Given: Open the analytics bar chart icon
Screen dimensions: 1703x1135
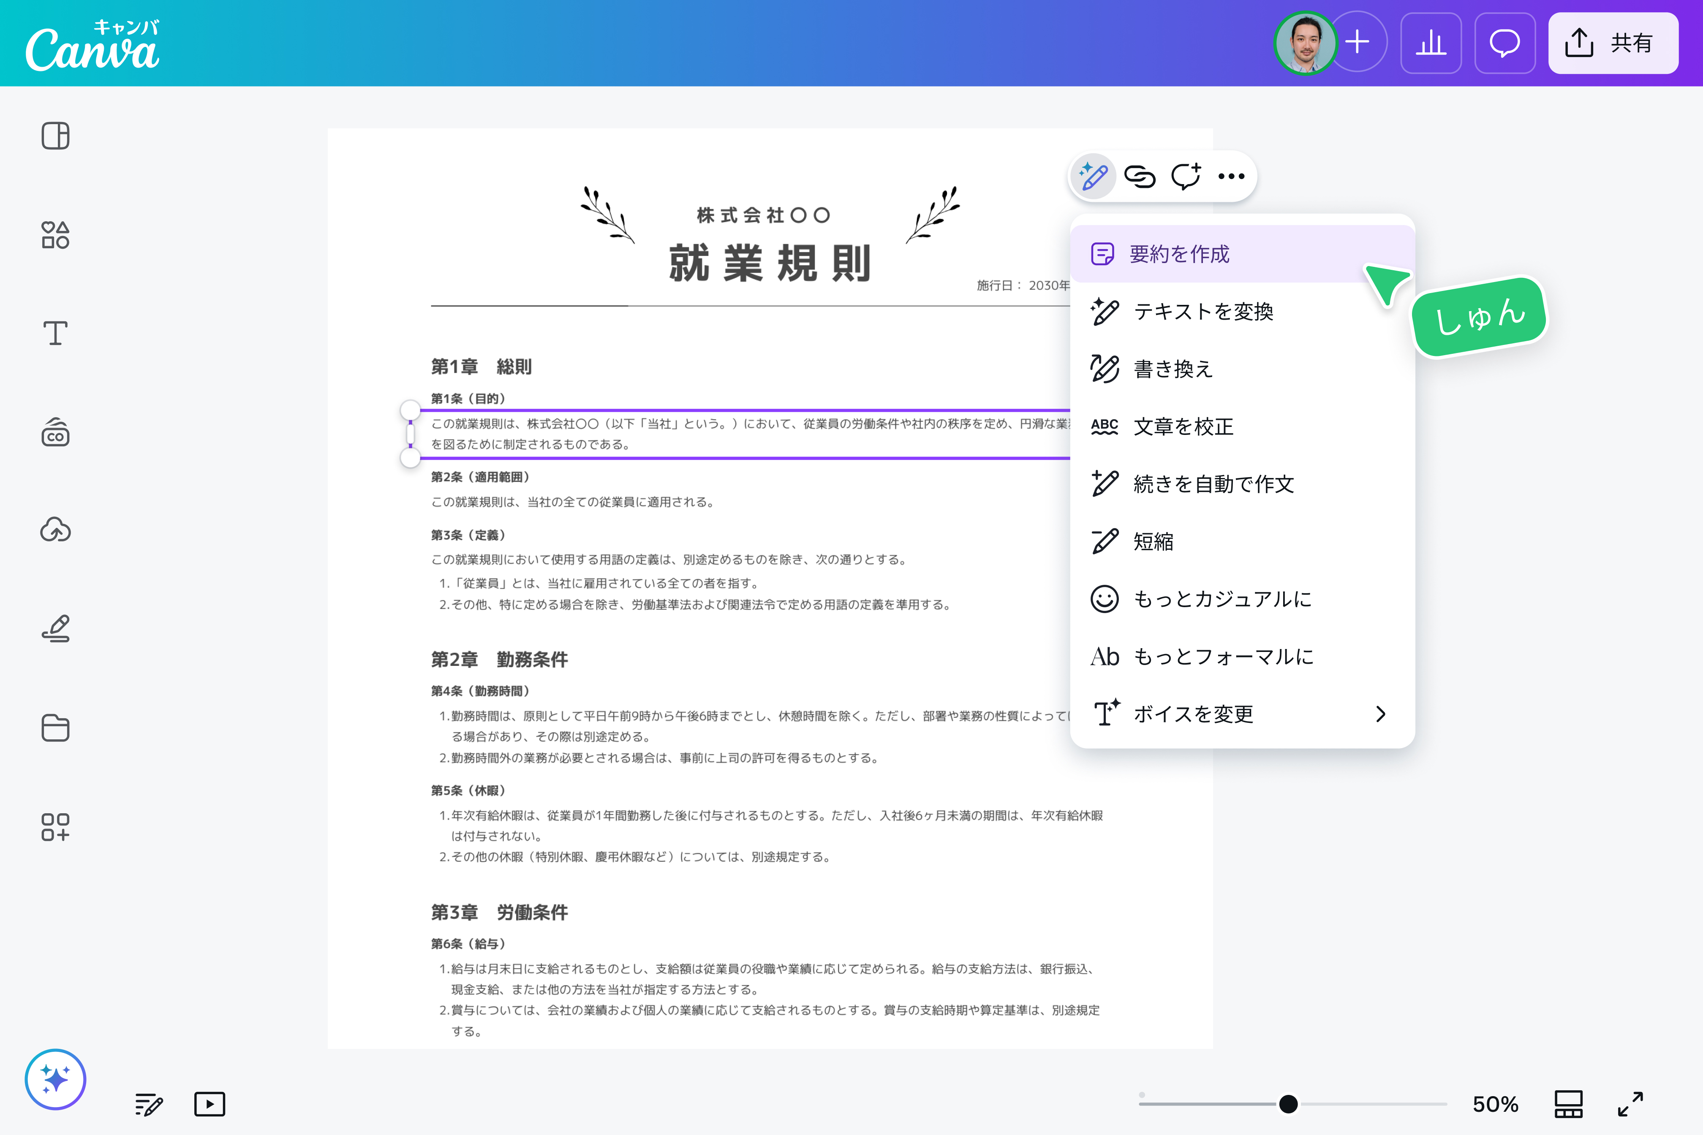Looking at the screenshot, I should click(x=1431, y=43).
